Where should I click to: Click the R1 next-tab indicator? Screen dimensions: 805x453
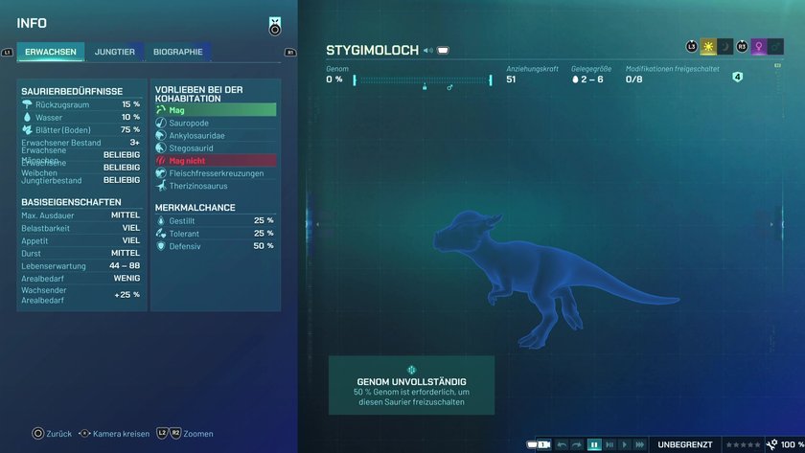[290, 53]
